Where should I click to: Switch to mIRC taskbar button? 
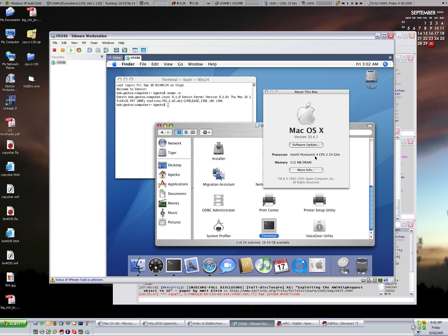click(x=297, y=323)
